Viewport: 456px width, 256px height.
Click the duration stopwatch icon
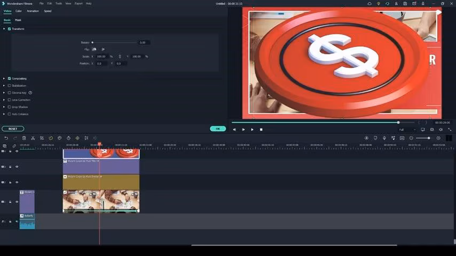point(69,138)
